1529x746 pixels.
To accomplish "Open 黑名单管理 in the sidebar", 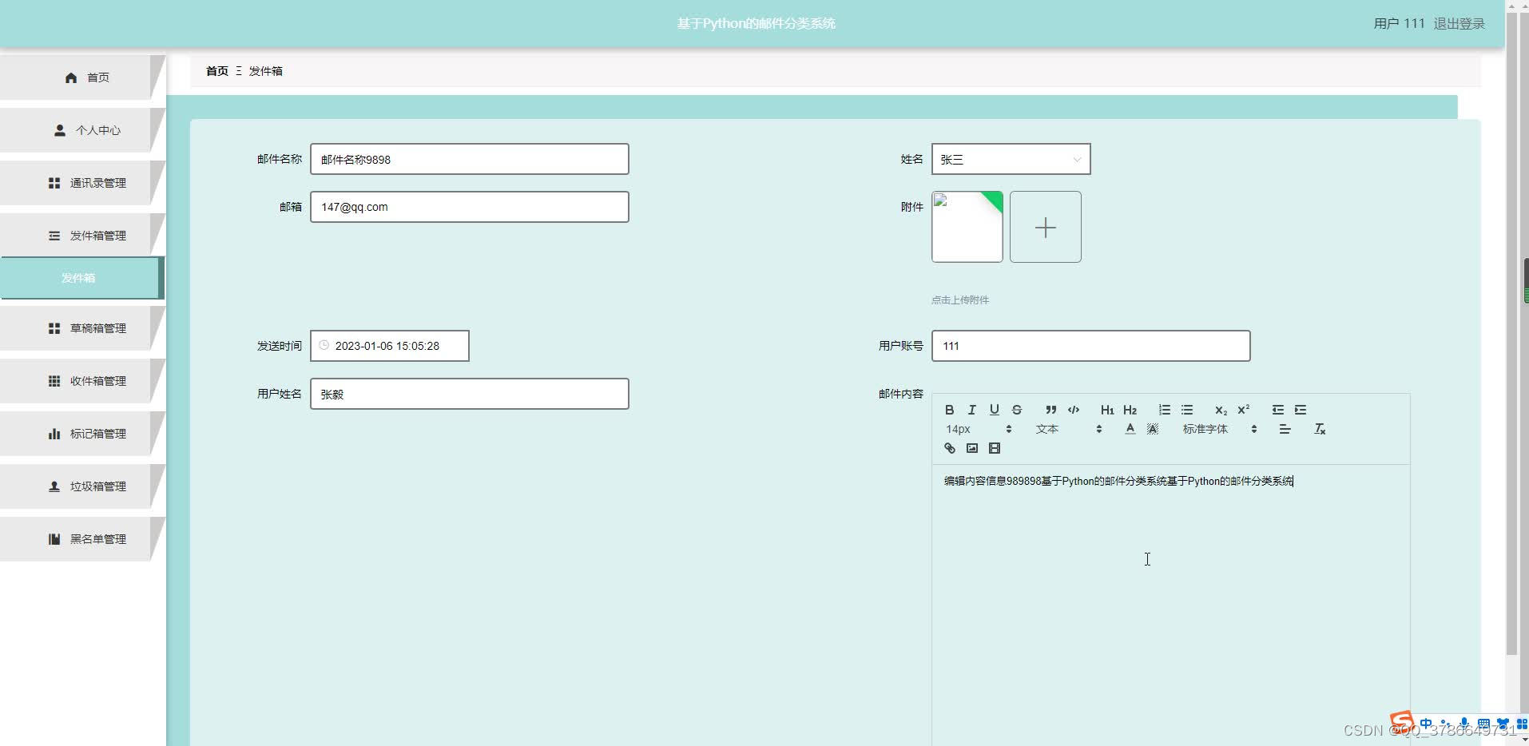I will tap(82, 539).
